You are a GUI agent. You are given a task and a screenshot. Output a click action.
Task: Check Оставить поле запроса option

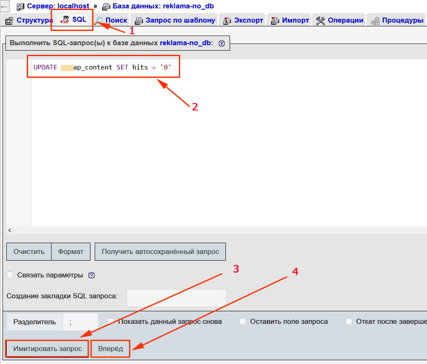coord(243,321)
